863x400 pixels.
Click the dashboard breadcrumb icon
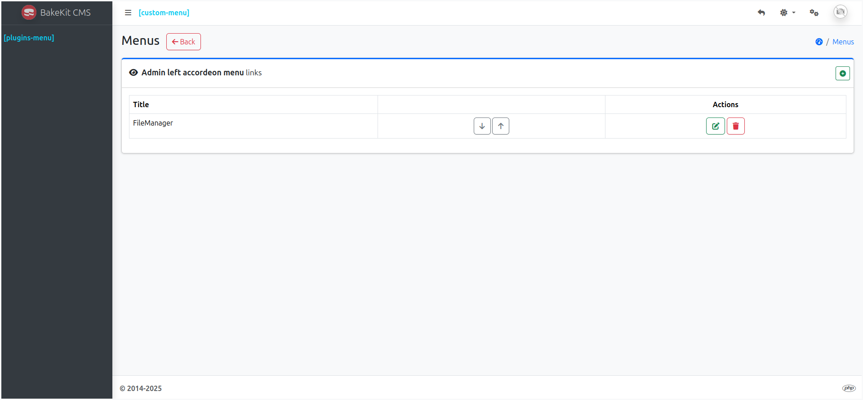coord(819,42)
